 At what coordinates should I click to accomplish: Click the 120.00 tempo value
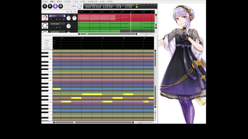pos(107,7)
